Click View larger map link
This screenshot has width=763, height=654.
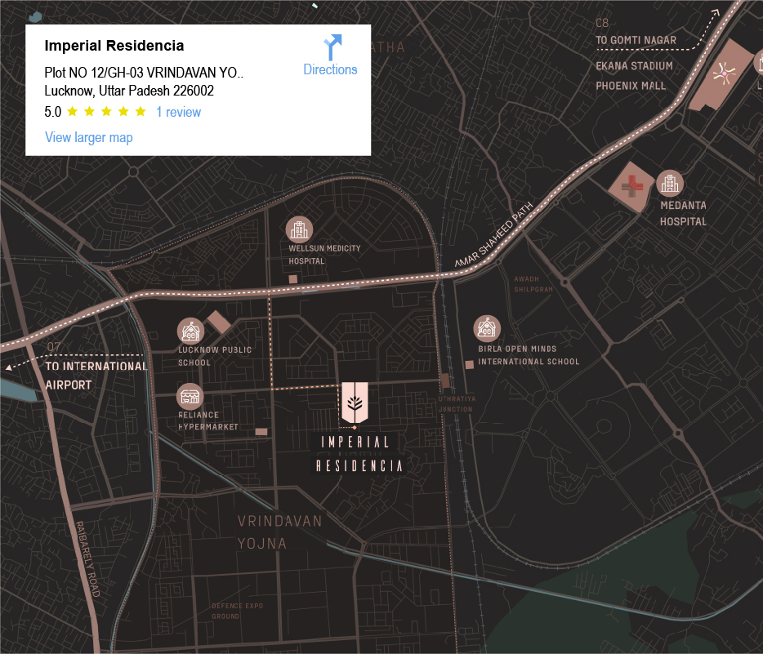(x=88, y=137)
